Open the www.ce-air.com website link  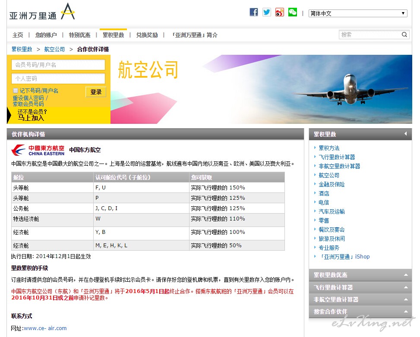pos(45,328)
